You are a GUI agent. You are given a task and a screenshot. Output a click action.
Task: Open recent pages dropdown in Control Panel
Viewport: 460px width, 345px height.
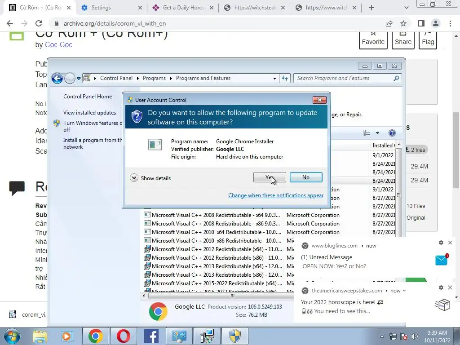pos(79,78)
